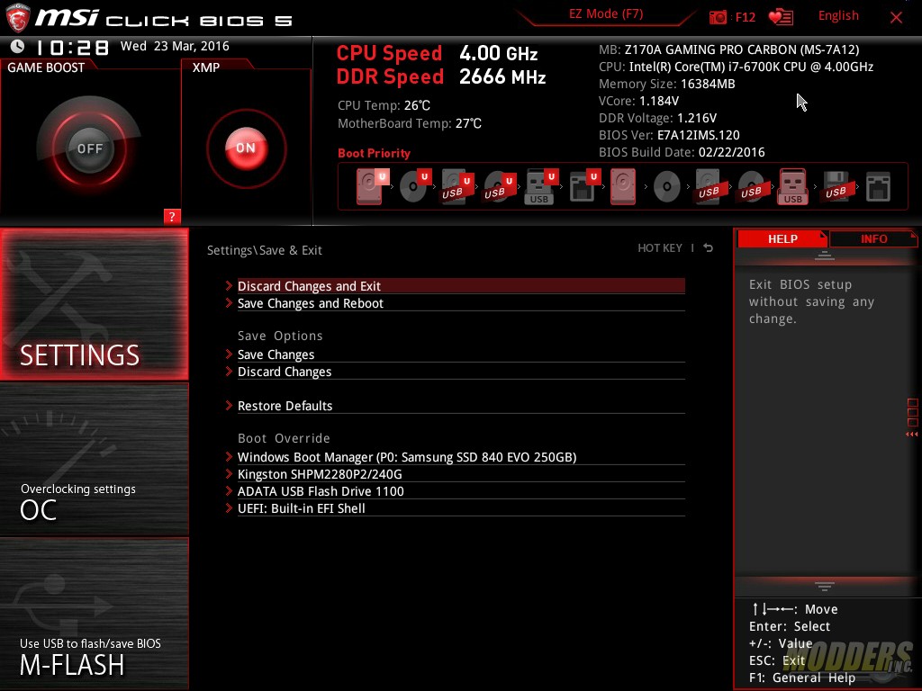Select the legacy network boot icon

[x=878, y=186]
